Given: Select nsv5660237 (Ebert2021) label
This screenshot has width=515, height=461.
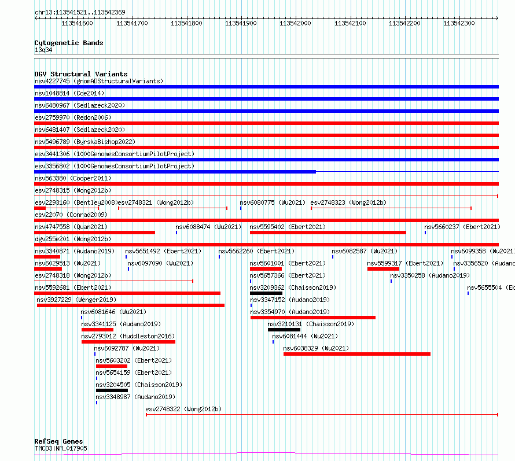Looking at the screenshot, I should click(462, 227).
